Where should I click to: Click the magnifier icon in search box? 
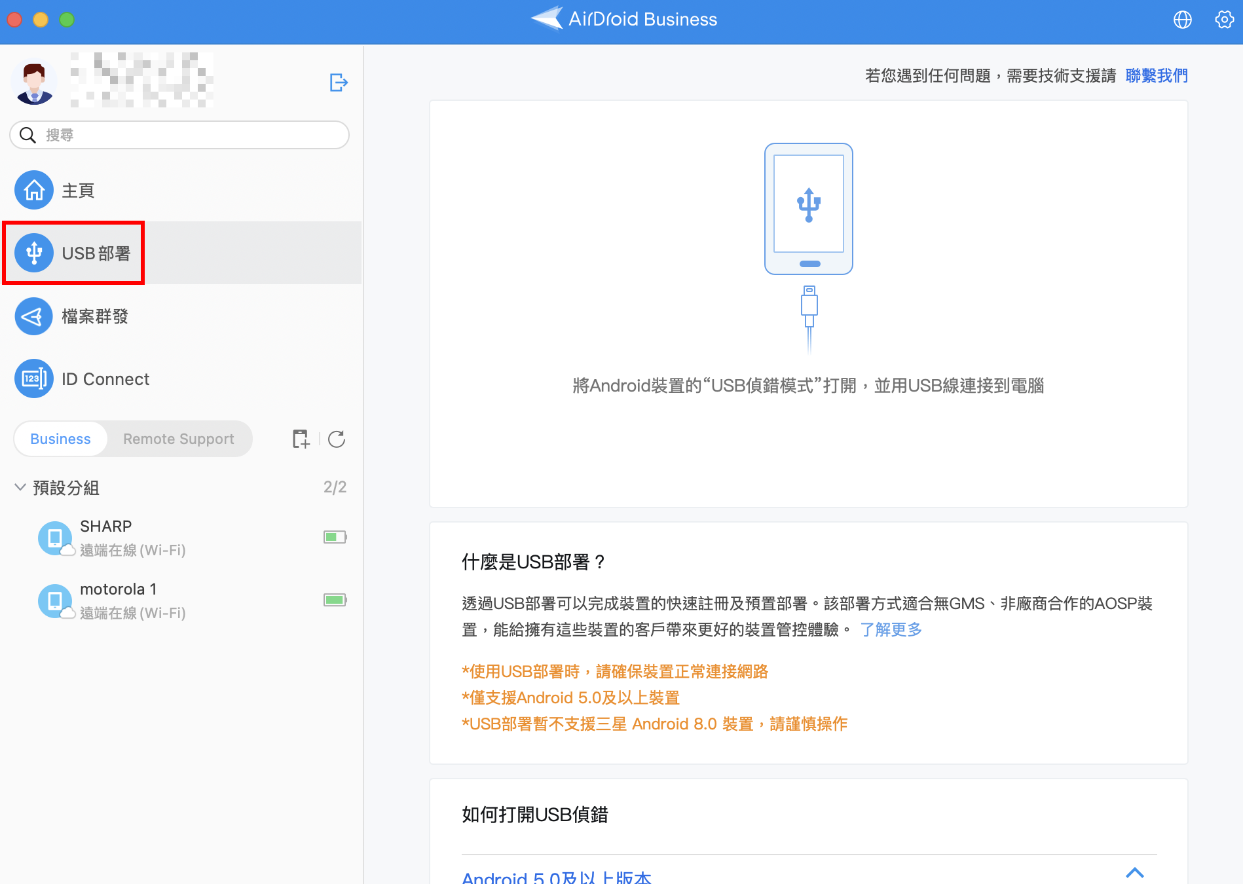[x=28, y=135]
